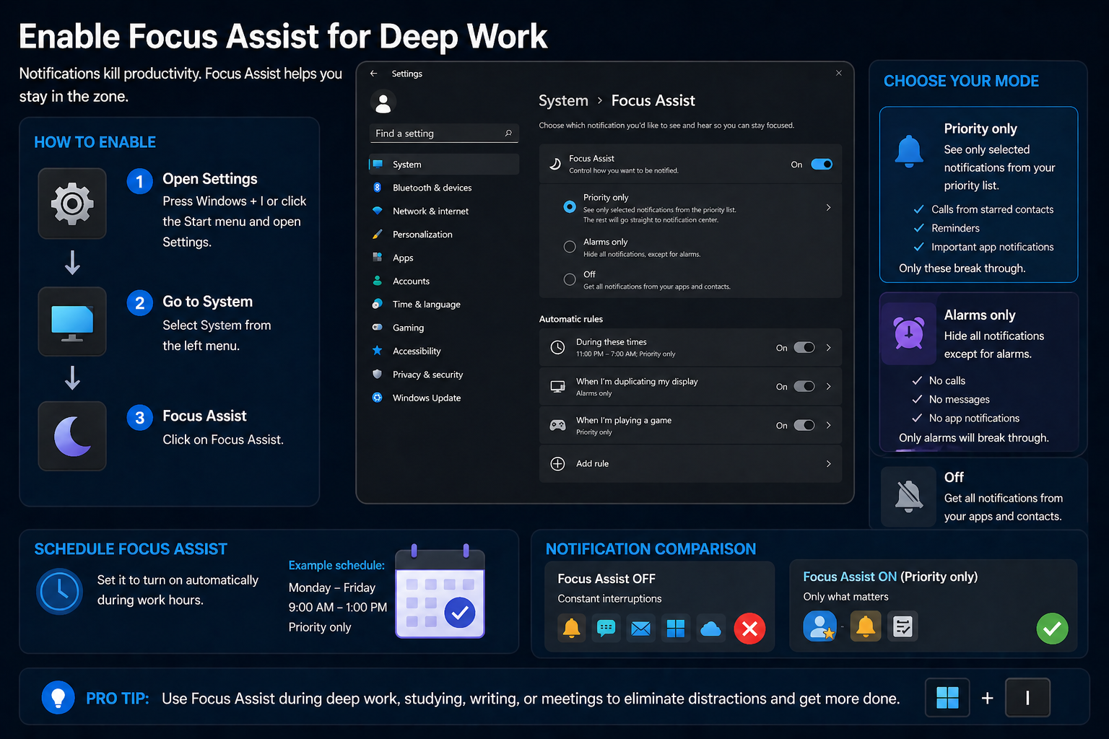Click the monitor icon in Go to System step

72,322
